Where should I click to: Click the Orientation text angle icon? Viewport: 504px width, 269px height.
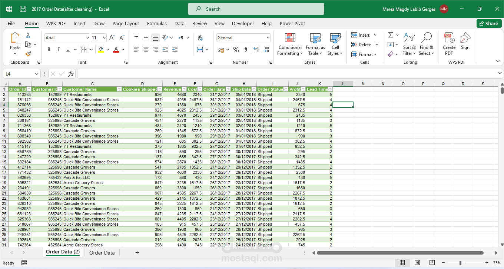tap(166, 38)
